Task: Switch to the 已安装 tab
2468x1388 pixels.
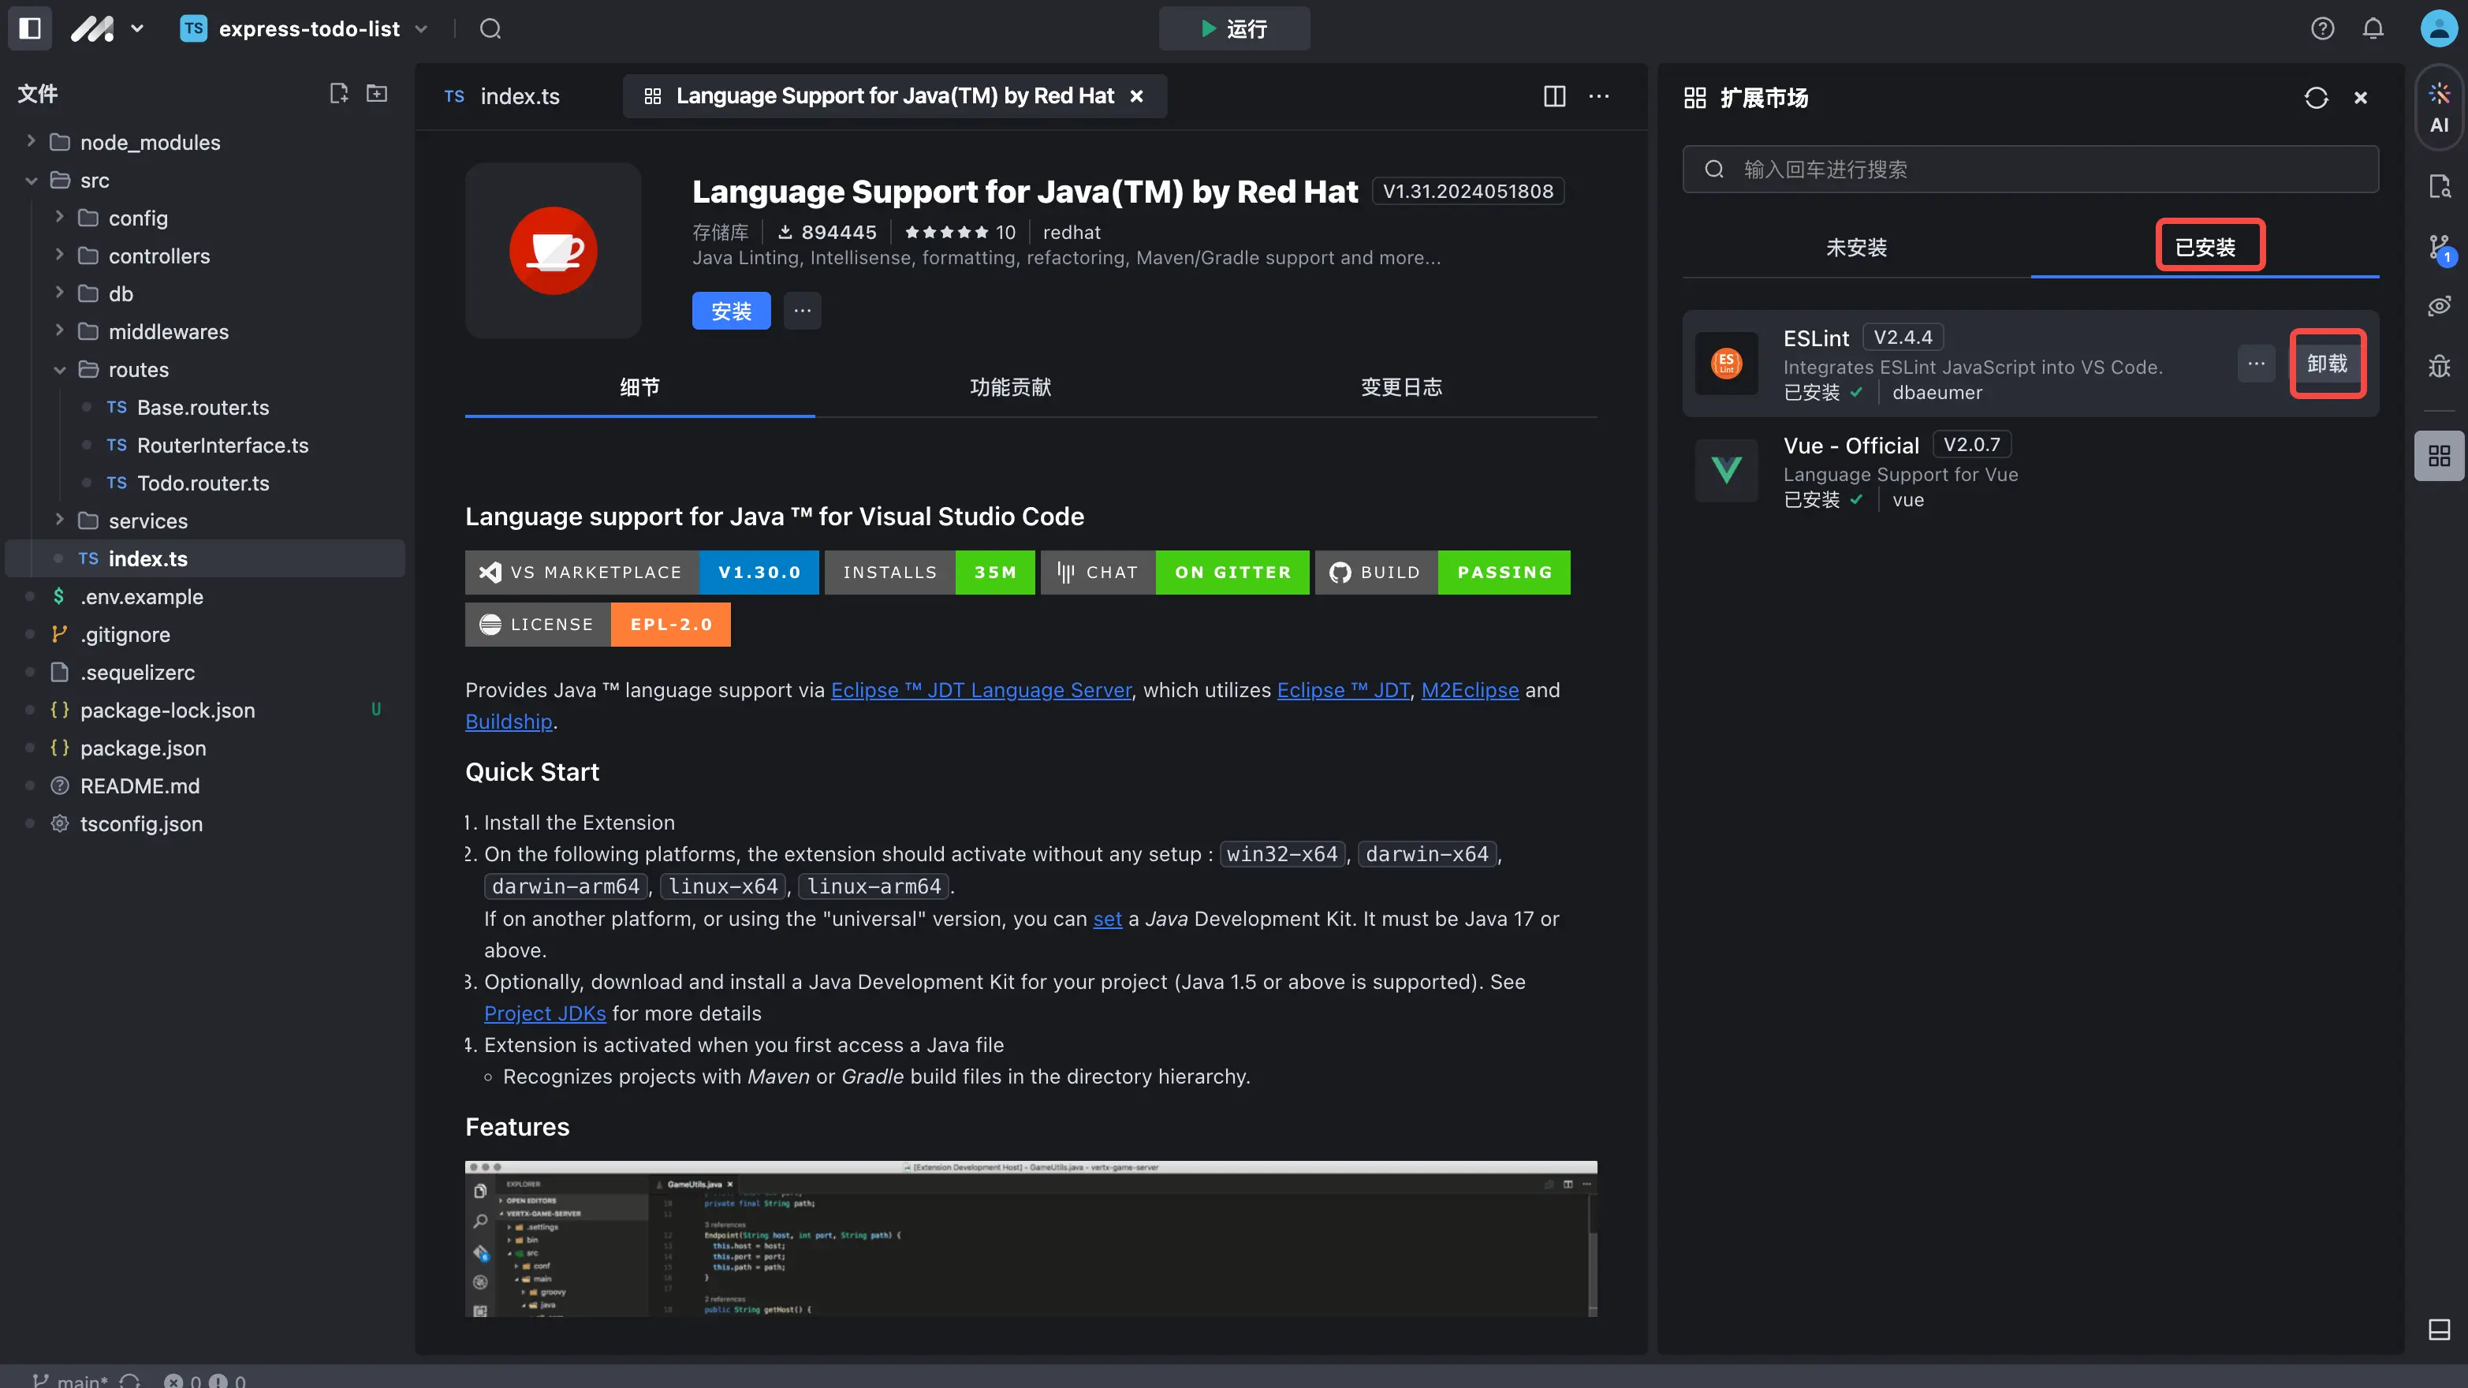Action: click(2205, 248)
